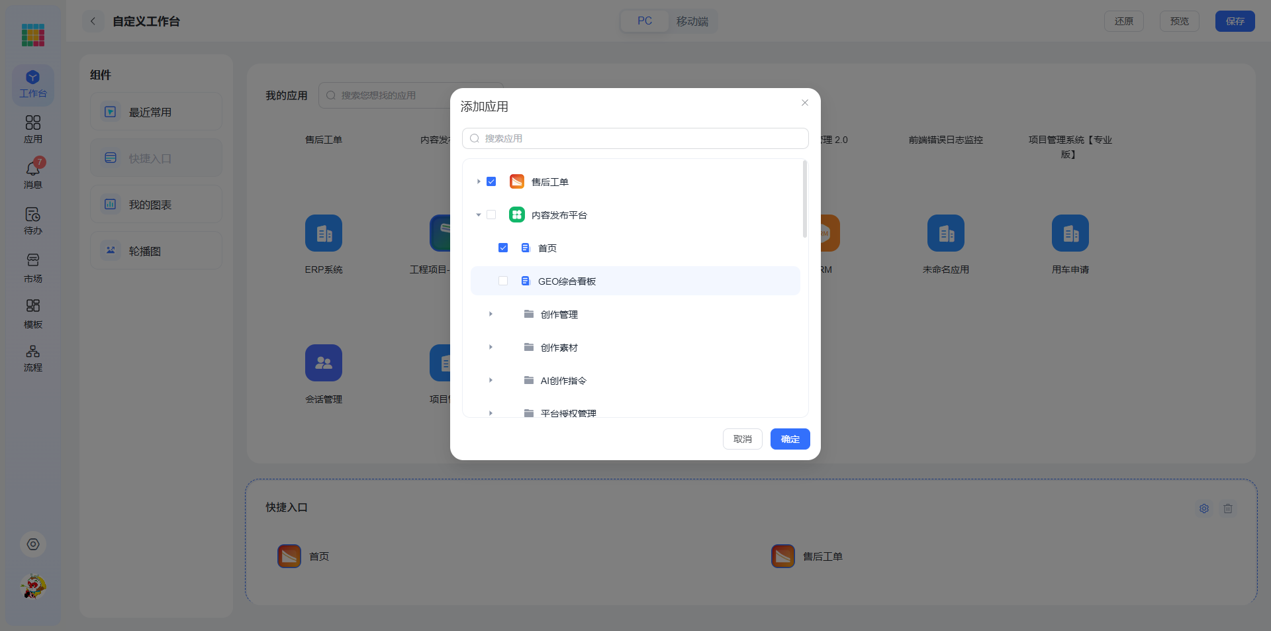Open the 待办 sidebar icon
The image size is (1271, 631).
33,221
